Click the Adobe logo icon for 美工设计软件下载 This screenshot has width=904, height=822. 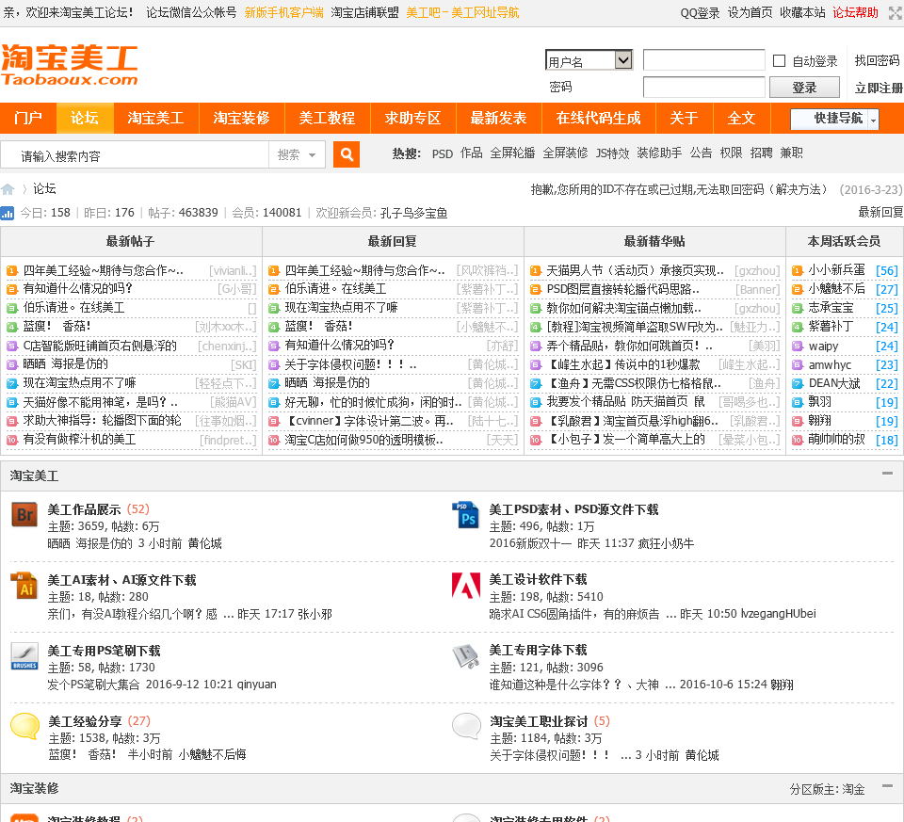(466, 586)
